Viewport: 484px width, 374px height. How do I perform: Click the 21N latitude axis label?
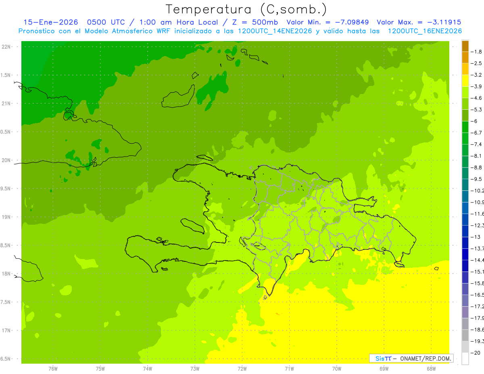pos(7,104)
